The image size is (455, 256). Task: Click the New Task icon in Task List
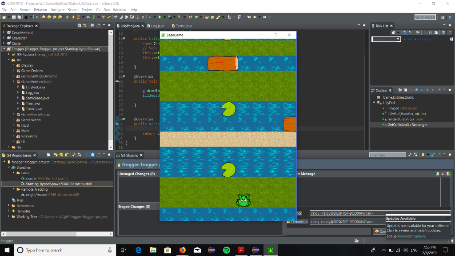point(394,32)
